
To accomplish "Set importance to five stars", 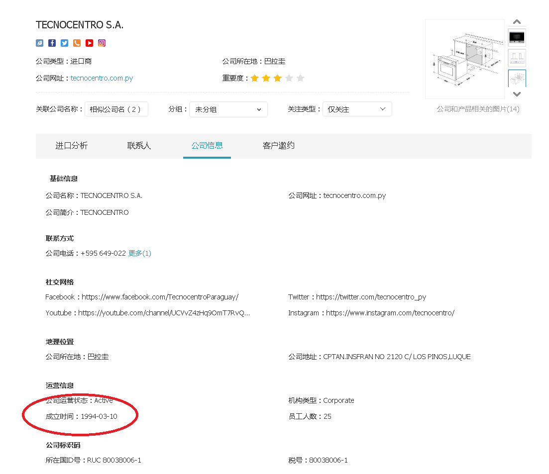I will (x=301, y=78).
